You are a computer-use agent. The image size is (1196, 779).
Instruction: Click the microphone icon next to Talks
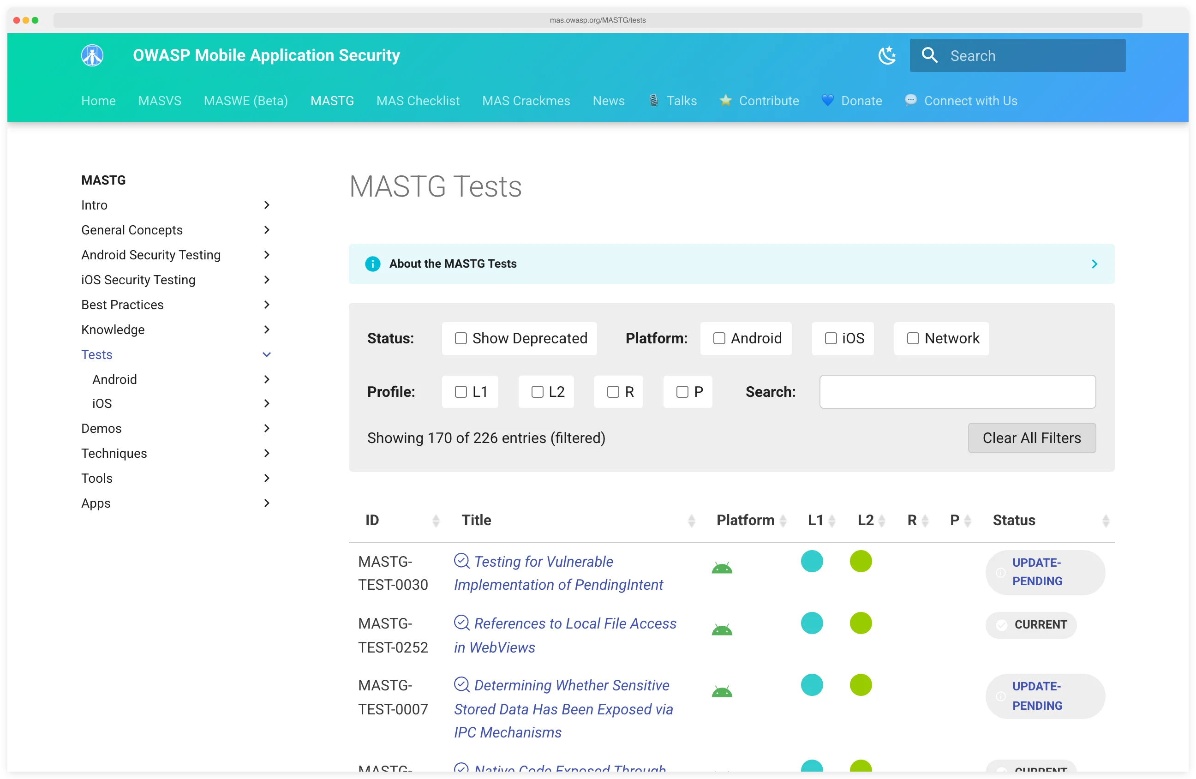coord(653,100)
